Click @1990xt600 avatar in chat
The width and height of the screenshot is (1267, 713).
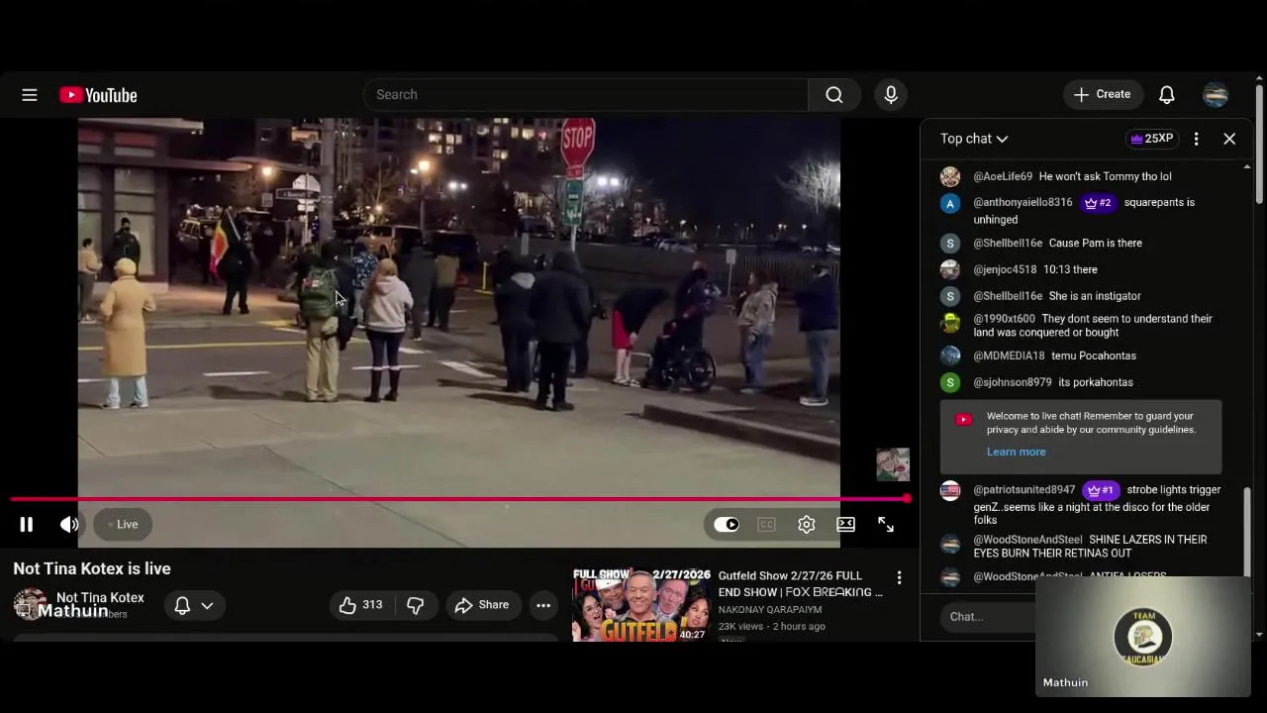point(950,323)
